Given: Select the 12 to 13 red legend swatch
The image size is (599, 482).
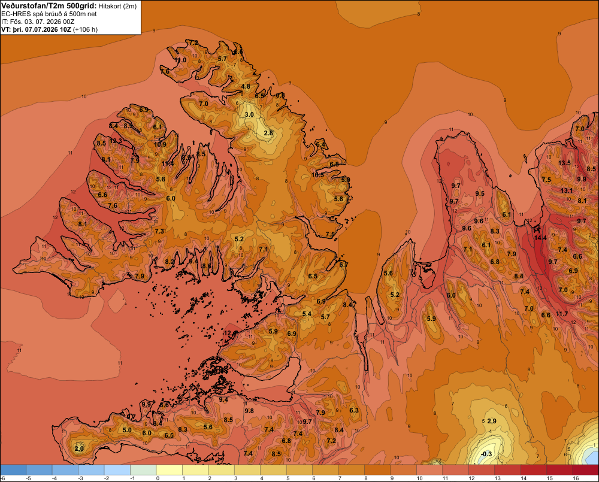Looking at the screenshot, I should pyautogui.click(x=482, y=470).
